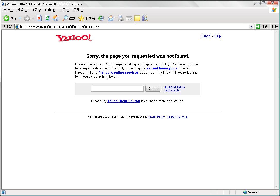Image resolution: width=280 pixels, height=196 pixels.
Task: Click the grey Forward arrow button
Action: (27, 18)
